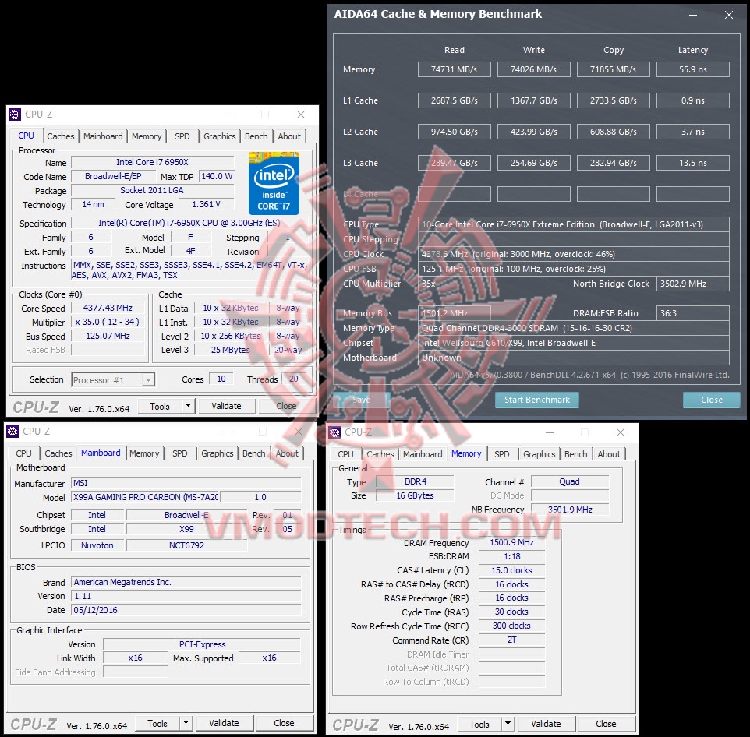Open Mainboard tab in top CPU-Z window
The image size is (750, 737).
[x=103, y=136]
